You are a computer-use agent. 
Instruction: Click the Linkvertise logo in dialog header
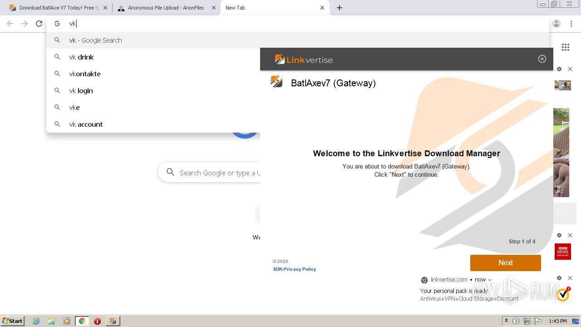pos(304,59)
